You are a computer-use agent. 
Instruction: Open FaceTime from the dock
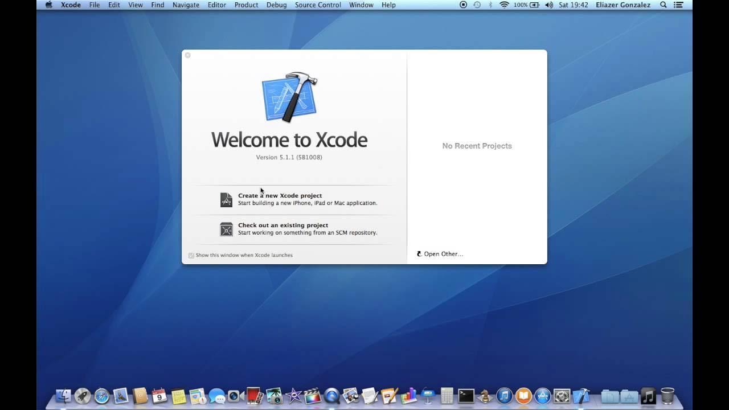click(x=236, y=396)
